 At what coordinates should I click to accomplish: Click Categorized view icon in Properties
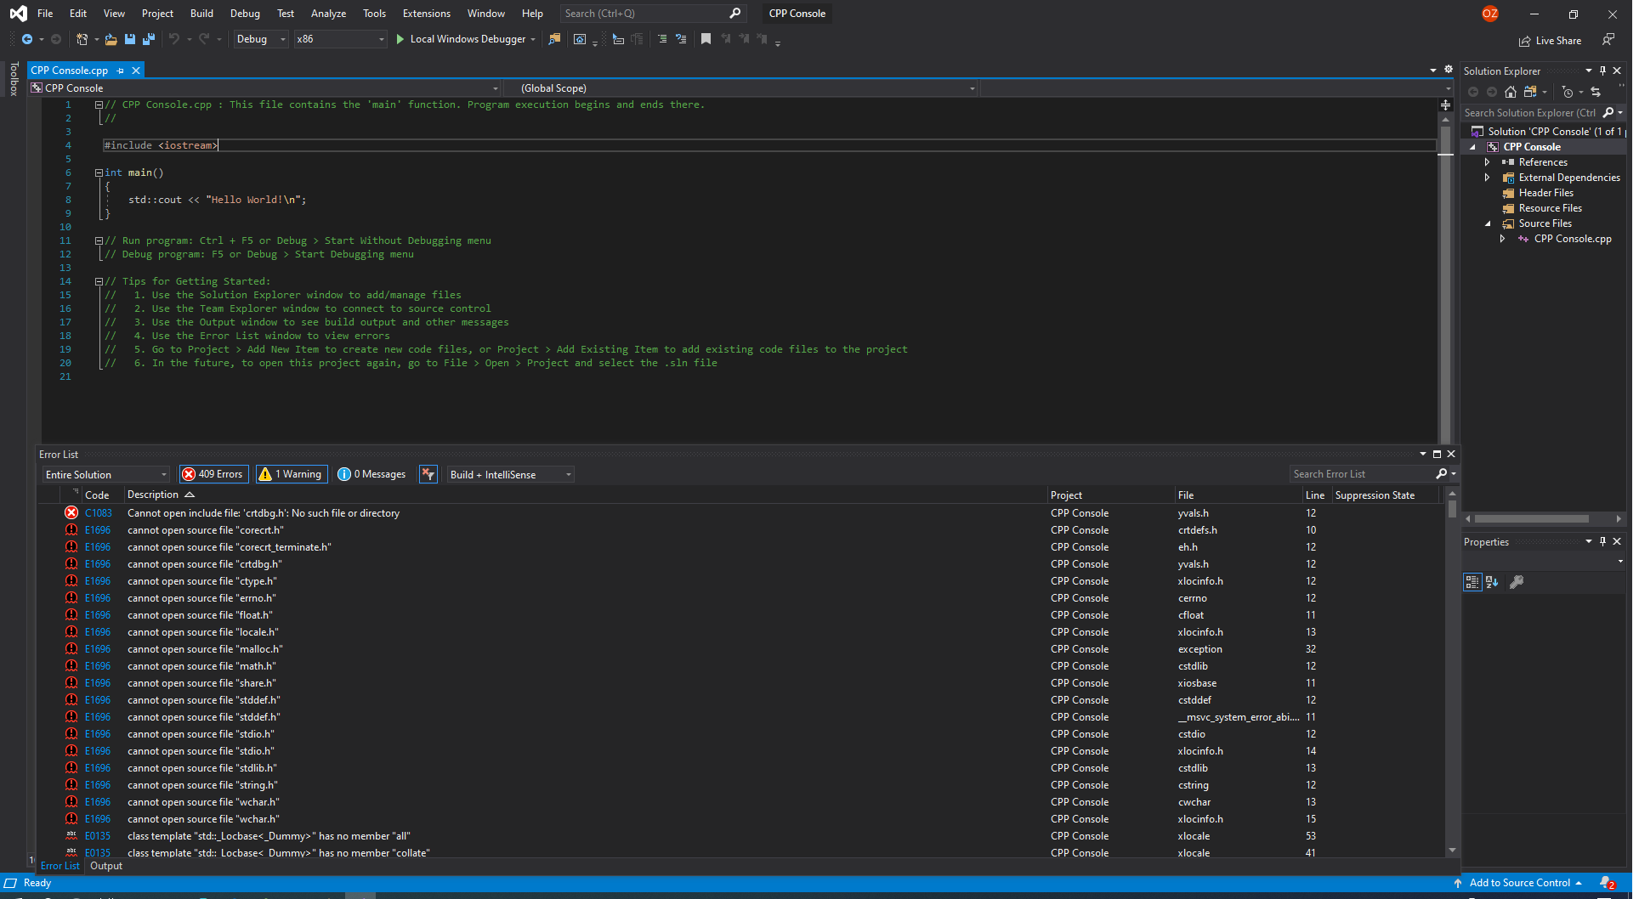pos(1472,582)
